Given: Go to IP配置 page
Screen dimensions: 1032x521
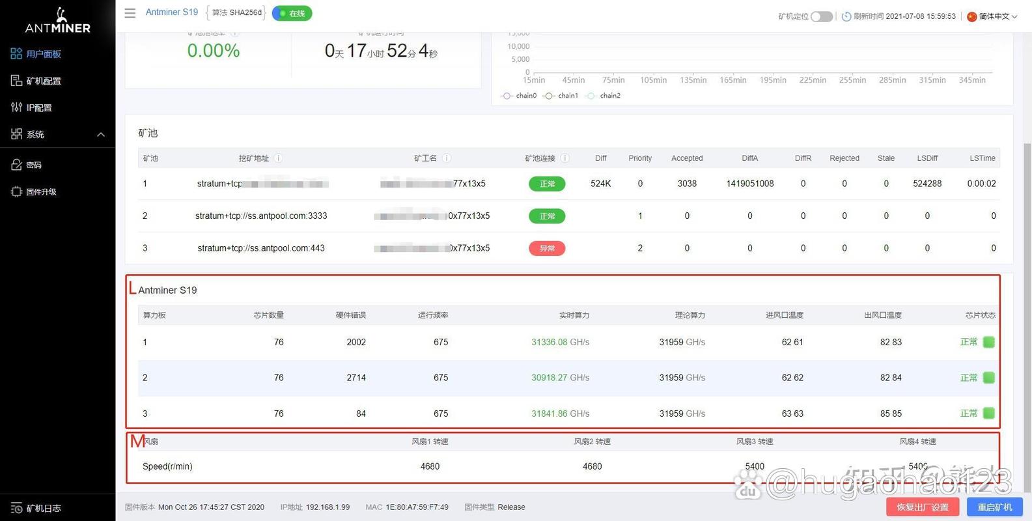Looking at the screenshot, I should click(38, 107).
